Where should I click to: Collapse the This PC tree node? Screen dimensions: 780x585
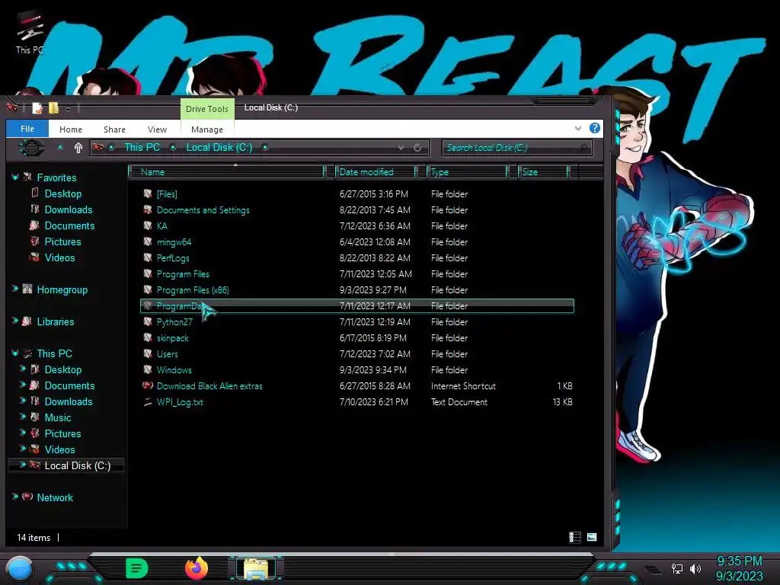point(15,353)
